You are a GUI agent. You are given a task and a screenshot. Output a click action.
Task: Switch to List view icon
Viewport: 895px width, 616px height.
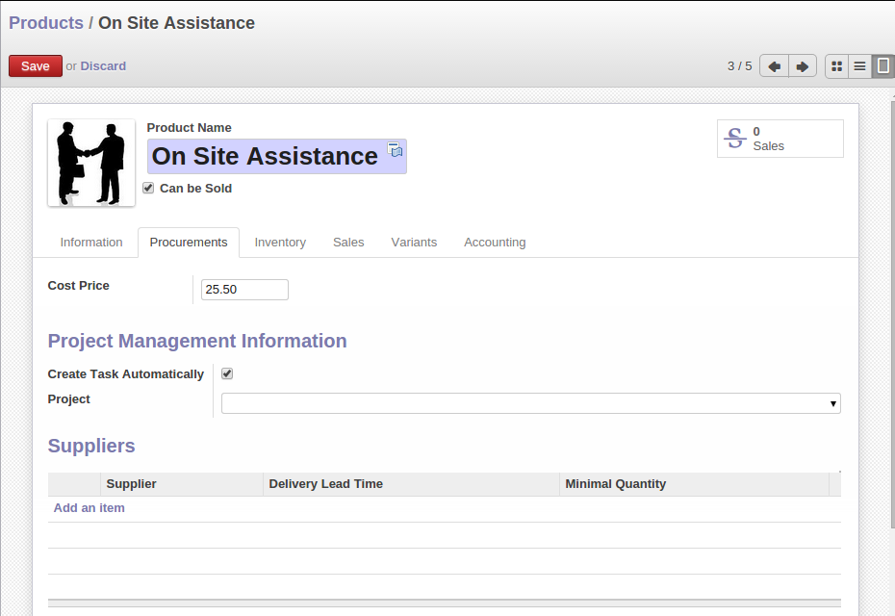click(x=859, y=66)
